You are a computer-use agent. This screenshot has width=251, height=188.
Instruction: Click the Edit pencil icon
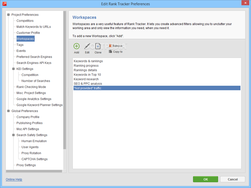87,46
